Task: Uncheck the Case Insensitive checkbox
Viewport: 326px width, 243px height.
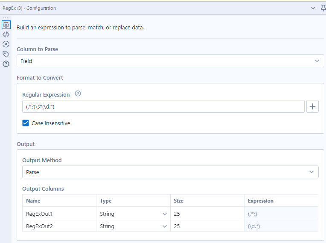Action: [x=26, y=123]
